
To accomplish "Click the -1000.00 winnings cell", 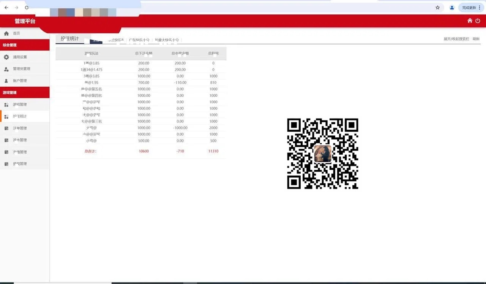I will coord(180,128).
